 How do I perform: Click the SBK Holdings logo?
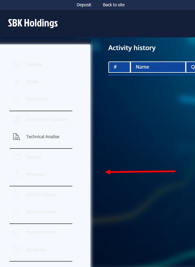(33, 23)
